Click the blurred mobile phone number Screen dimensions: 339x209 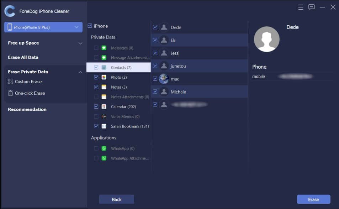296,77
